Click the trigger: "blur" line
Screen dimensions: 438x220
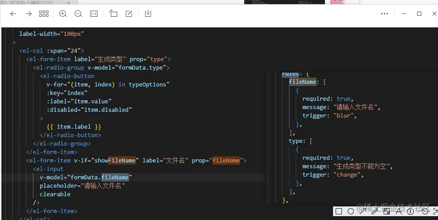(x=330, y=116)
